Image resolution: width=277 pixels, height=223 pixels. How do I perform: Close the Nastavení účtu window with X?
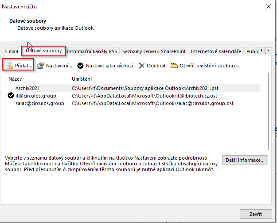click(x=269, y=6)
